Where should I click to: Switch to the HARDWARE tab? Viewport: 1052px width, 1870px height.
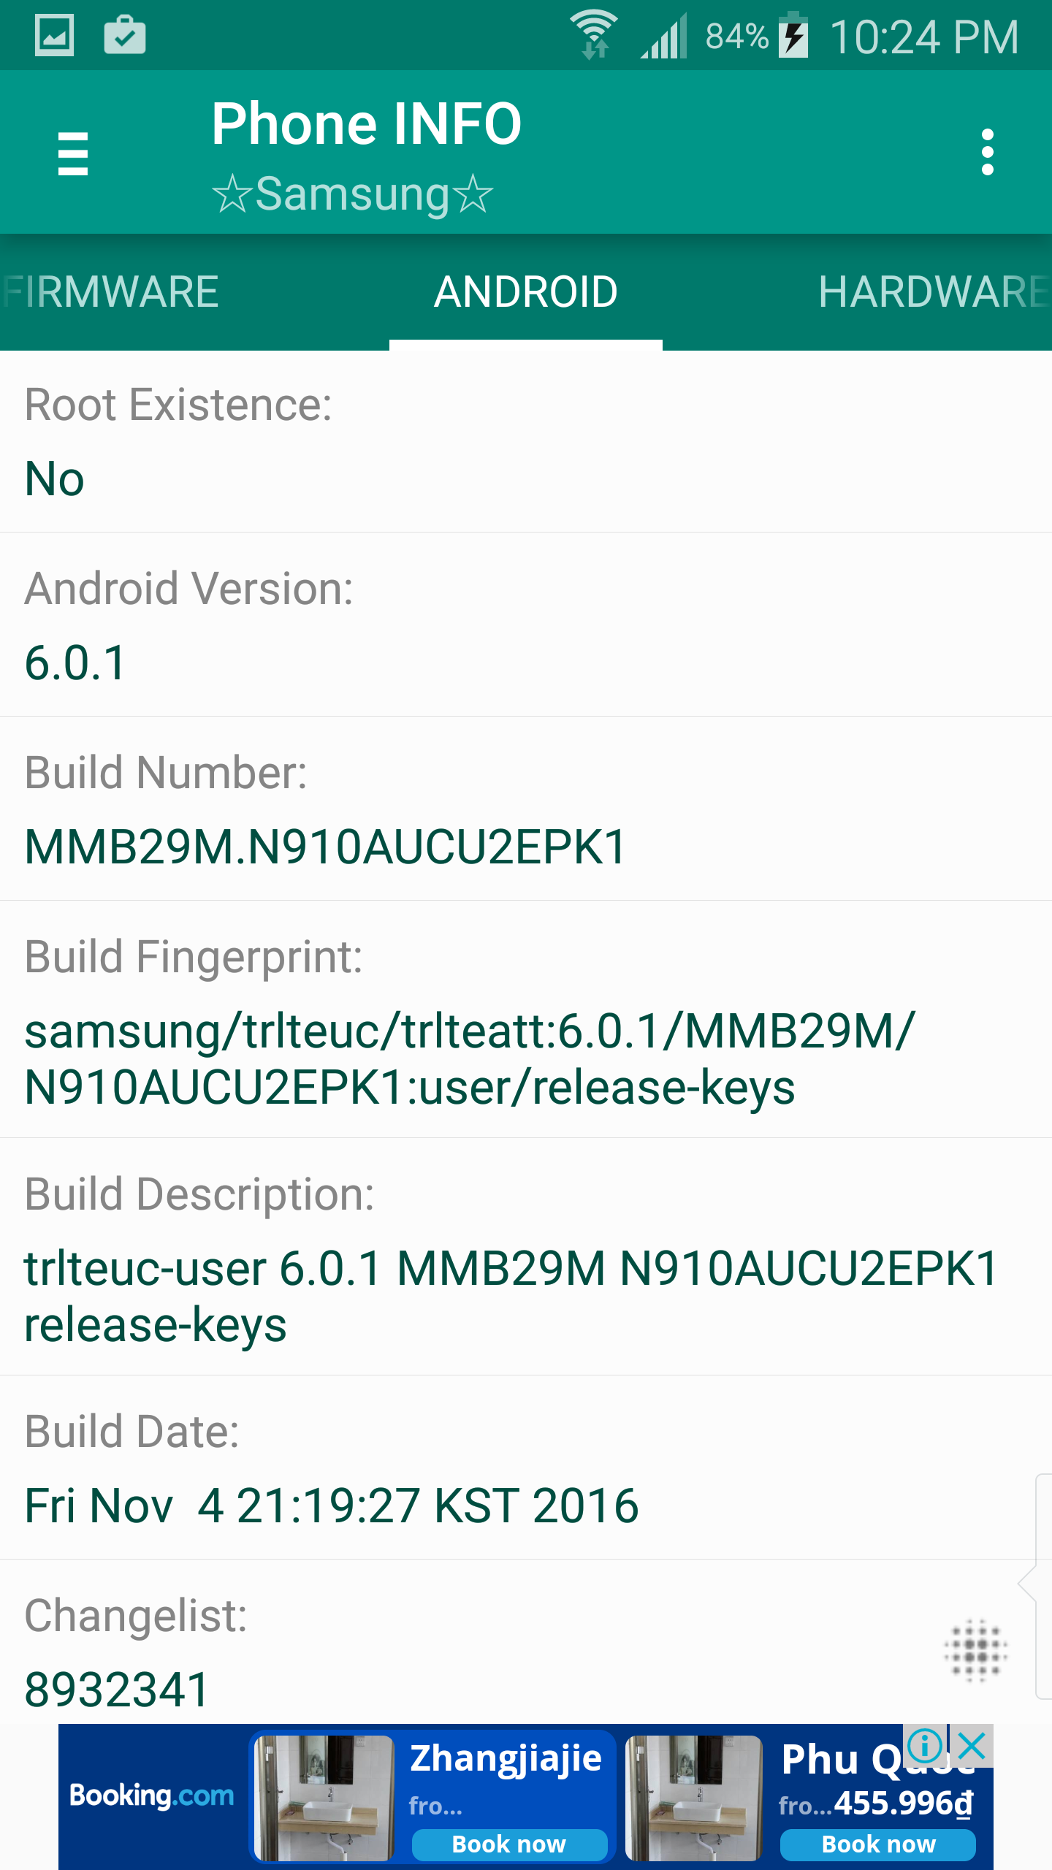[x=934, y=292]
